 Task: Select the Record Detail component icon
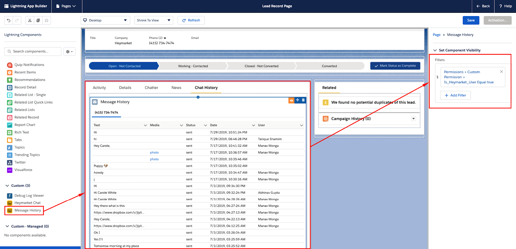pos(10,87)
